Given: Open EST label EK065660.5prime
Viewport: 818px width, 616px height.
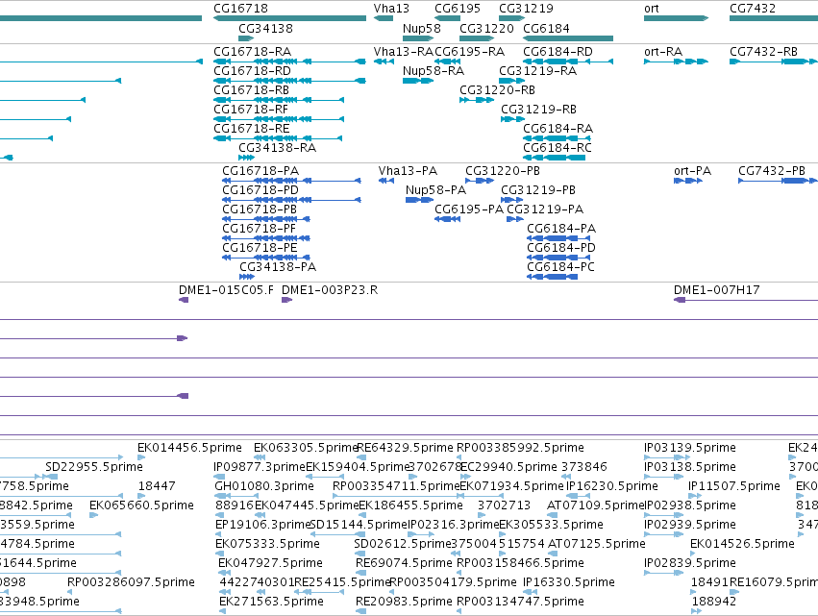Looking at the screenshot, I should 142,505.
